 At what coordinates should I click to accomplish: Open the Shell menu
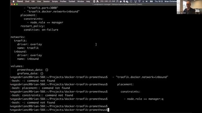point(27,1)
